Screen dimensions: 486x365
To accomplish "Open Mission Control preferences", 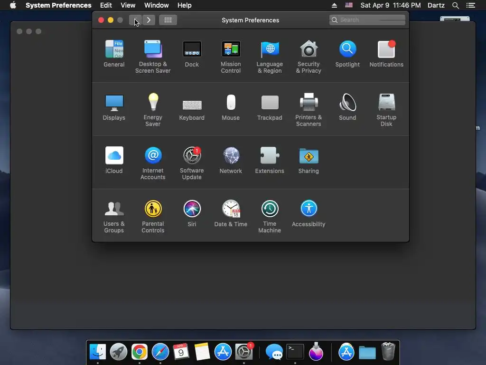I will pyautogui.click(x=231, y=57).
